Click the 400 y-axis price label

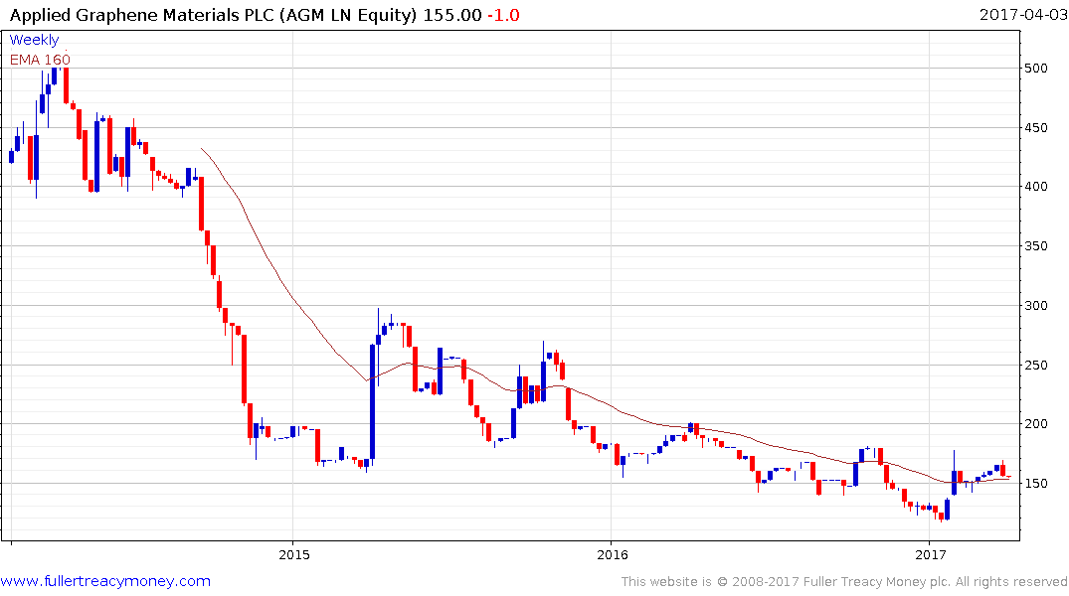1036,187
